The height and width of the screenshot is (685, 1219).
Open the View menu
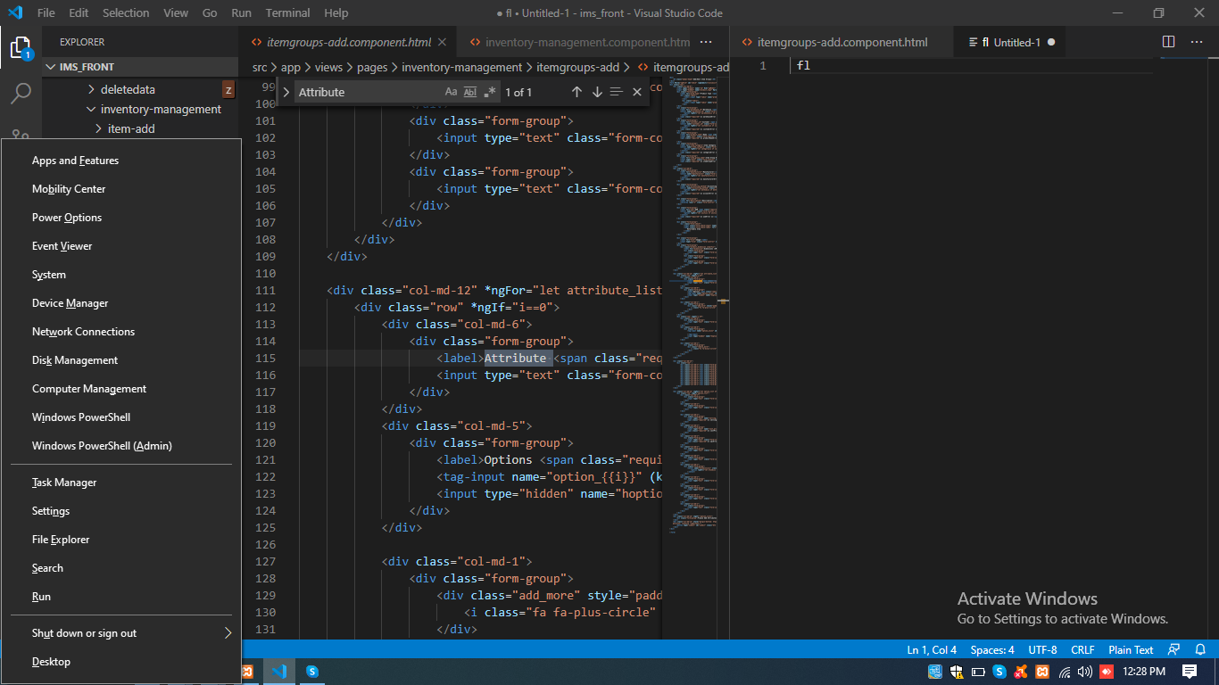pos(176,13)
